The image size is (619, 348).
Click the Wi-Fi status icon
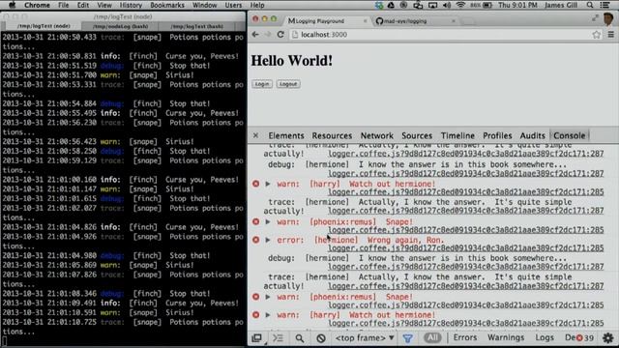(x=460, y=5)
